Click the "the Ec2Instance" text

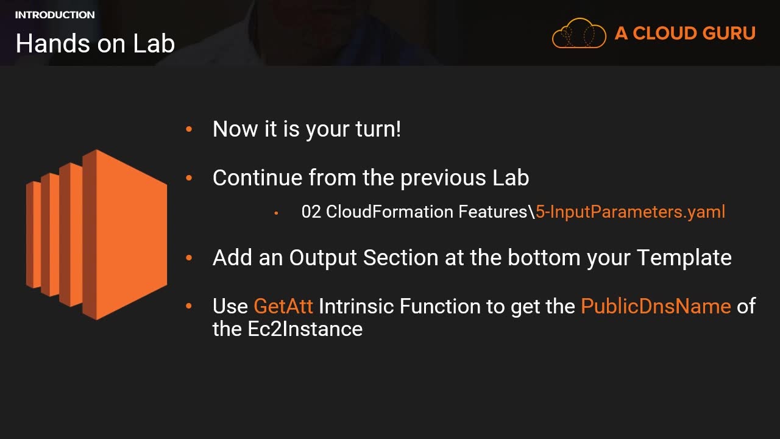click(288, 329)
